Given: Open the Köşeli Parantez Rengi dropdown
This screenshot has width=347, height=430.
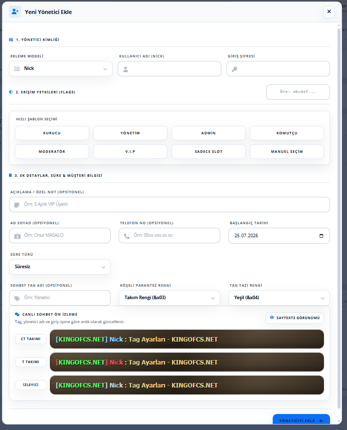Looking at the screenshot, I should click(x=170, y=298).
